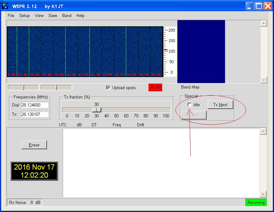Click the green Receiving status indicator
274x212 pixels.
(256, 202)
